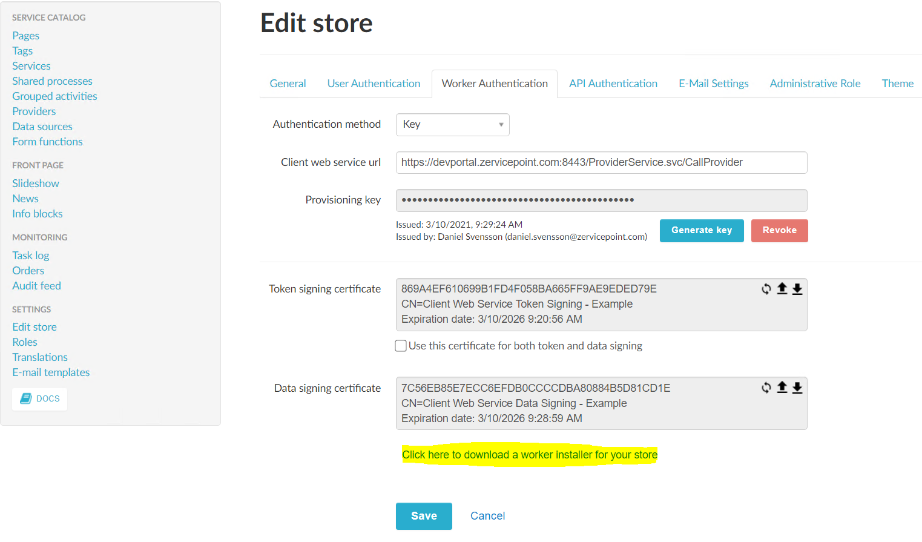Click the worker installer download link
Viewport: 922px width, 542px height.
[530, 455]
